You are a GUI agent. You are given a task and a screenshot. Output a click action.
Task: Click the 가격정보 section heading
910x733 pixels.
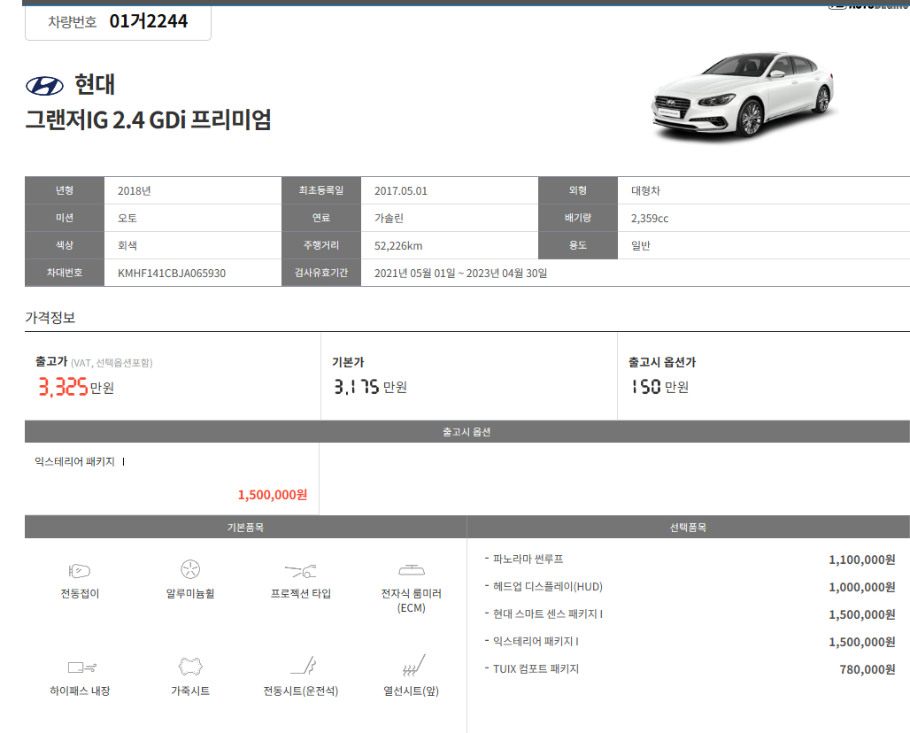pos(50,318)
